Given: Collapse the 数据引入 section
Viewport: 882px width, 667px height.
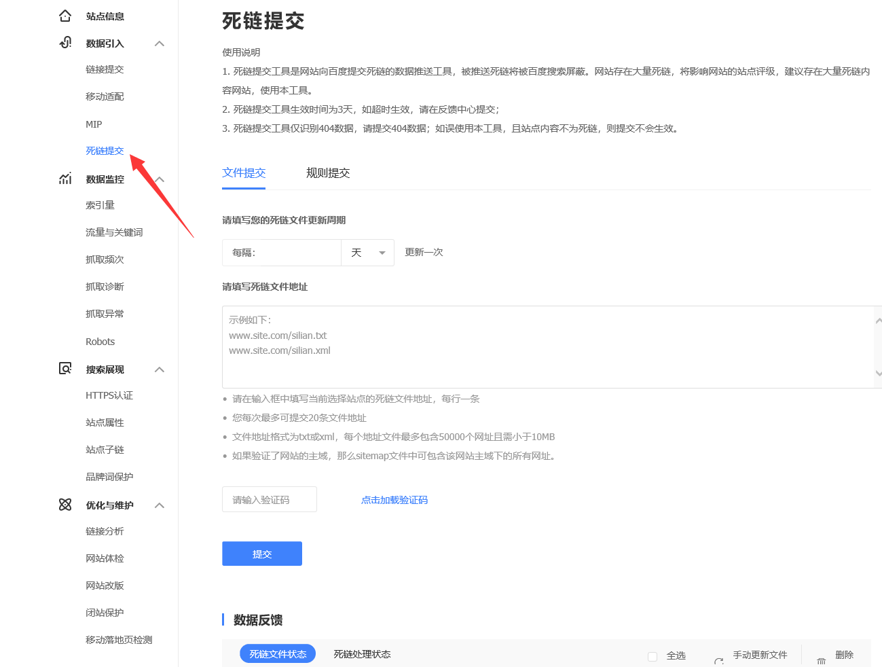Looking at the screenshot, I should [x=159, y=43].
